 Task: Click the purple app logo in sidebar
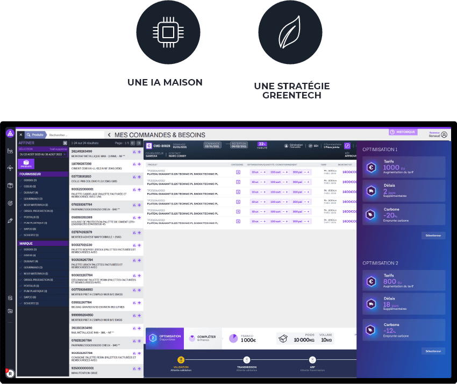point(10,134)
